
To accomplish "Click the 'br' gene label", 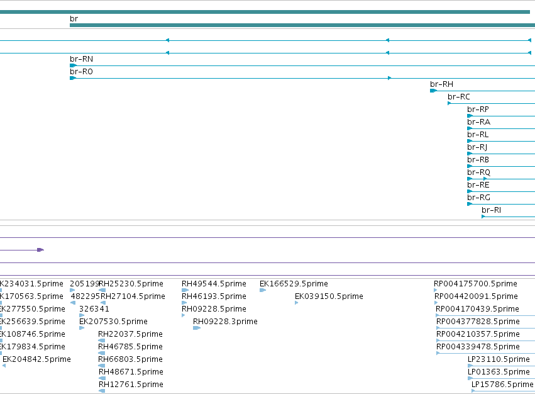I will pyautogui.click(x=74, y=19).
